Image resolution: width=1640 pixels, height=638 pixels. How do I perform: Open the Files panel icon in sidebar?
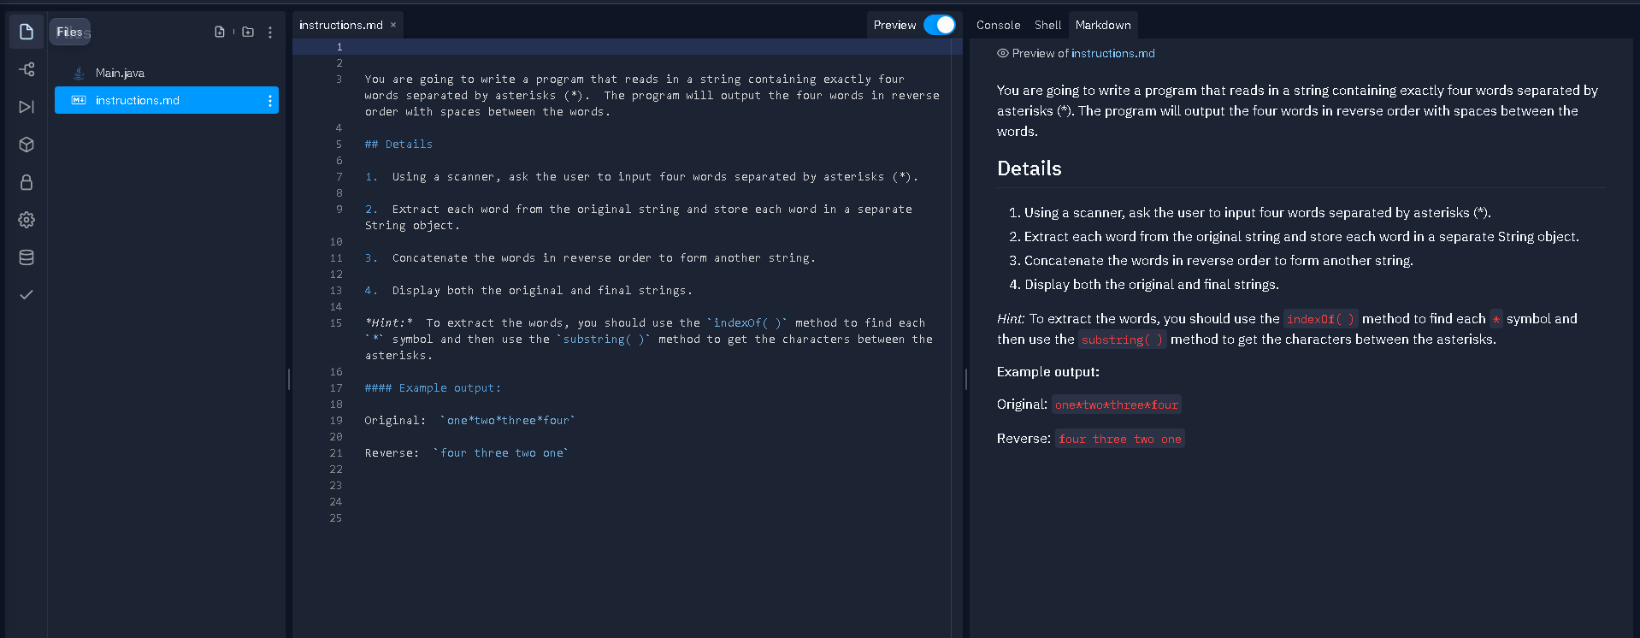pos(27,32)
